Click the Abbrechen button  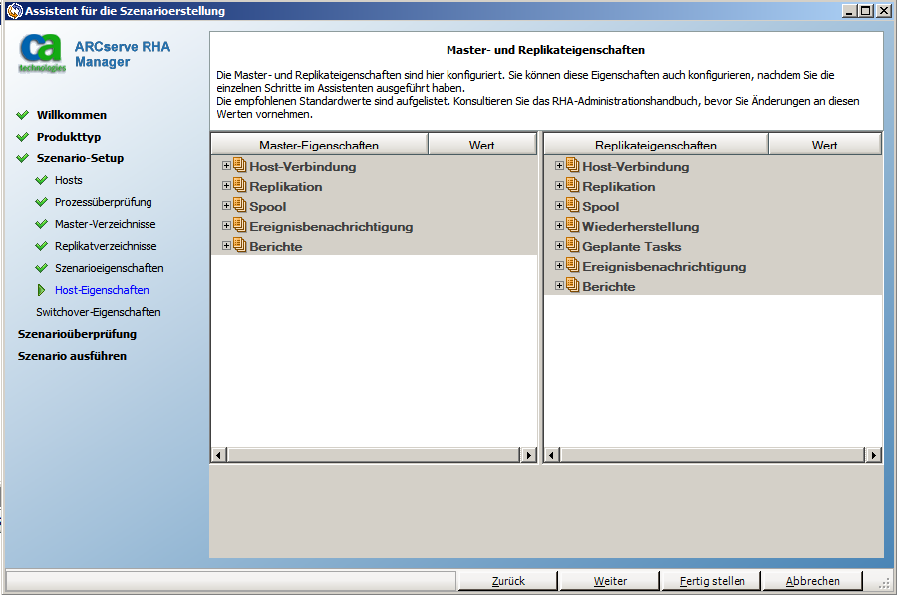tap(812, 580)
